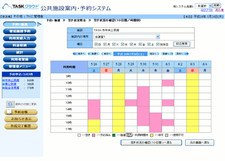Click the triangle arrow beside 予約・抽選

pos(40,24)
